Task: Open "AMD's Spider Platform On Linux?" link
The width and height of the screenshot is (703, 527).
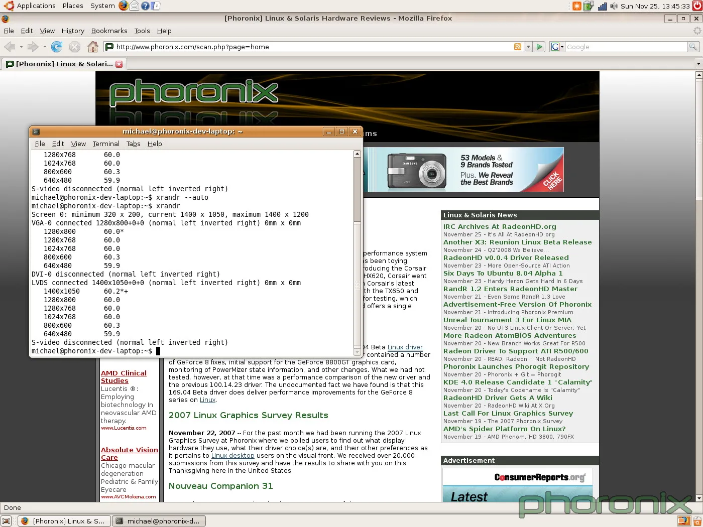Action: pyautogui.click(x=504, y=429)
